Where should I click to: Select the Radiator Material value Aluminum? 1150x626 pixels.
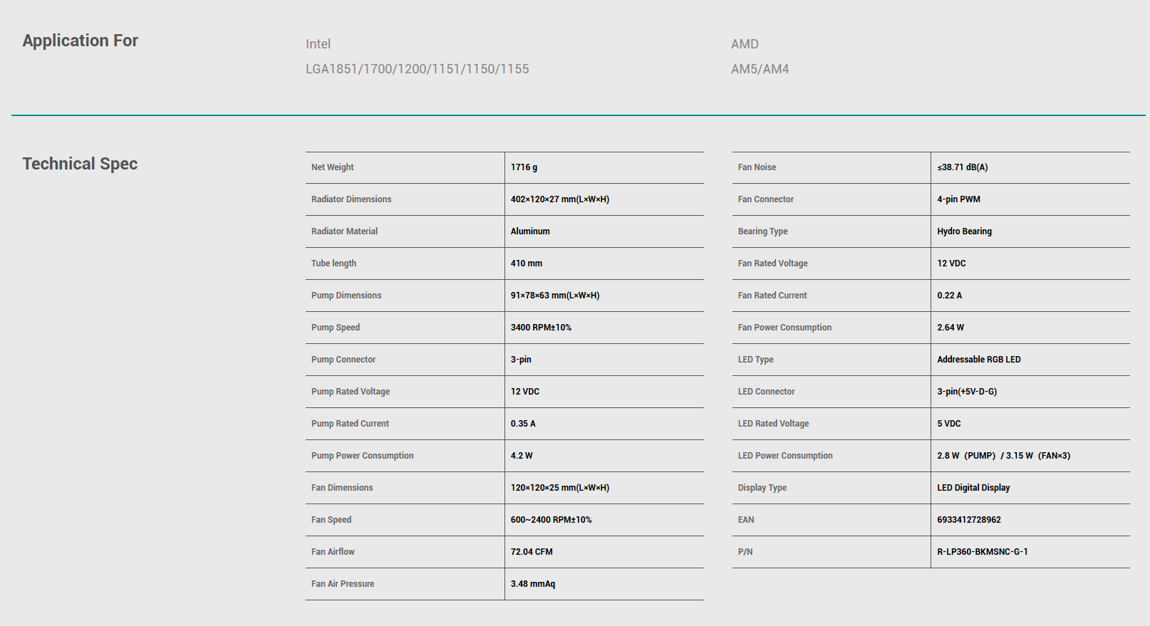pyautogui.click(x=530, y=231)
